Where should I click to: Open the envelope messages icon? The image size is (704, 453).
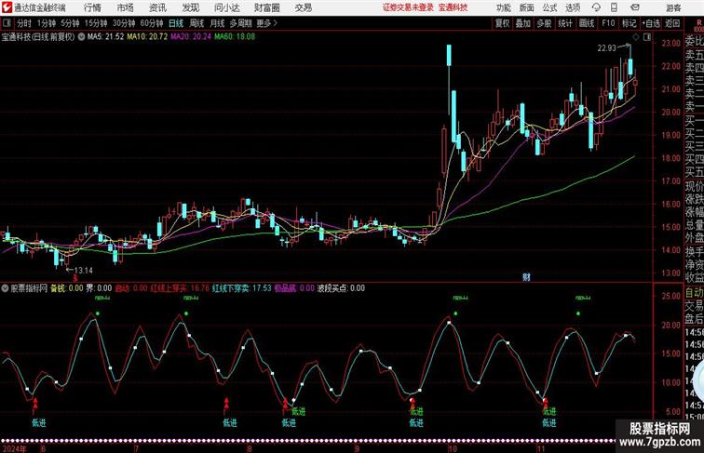tap(634, 7)
